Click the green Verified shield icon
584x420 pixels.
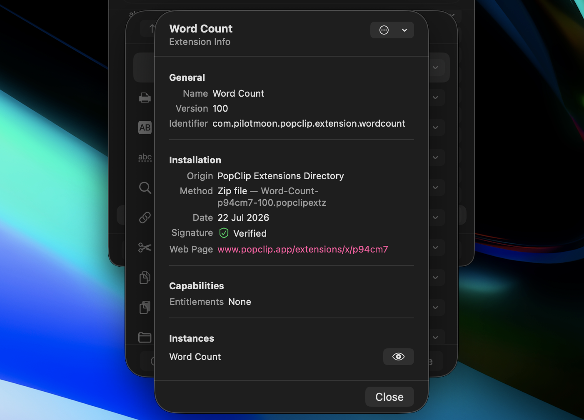[x=224, y=233]
